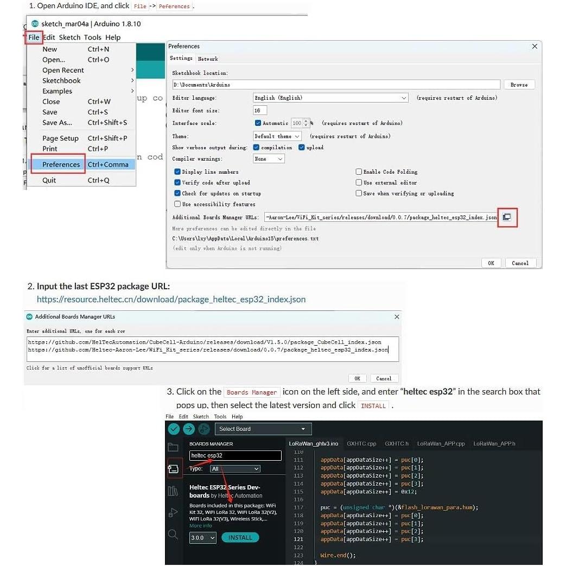Click the Interface scale percentage stepper
Image resolution: width=566 pixels, height=566 pixels.
[x=307, y=123]
